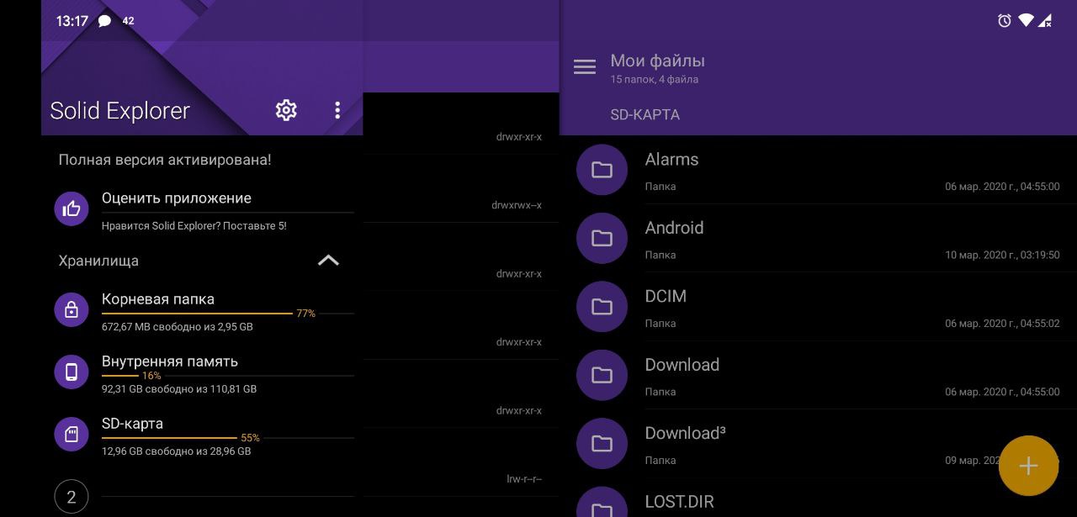1077x517 pixels.
Task: Click the drwxrwx--x permissions entry
Action: coord(517,205)
